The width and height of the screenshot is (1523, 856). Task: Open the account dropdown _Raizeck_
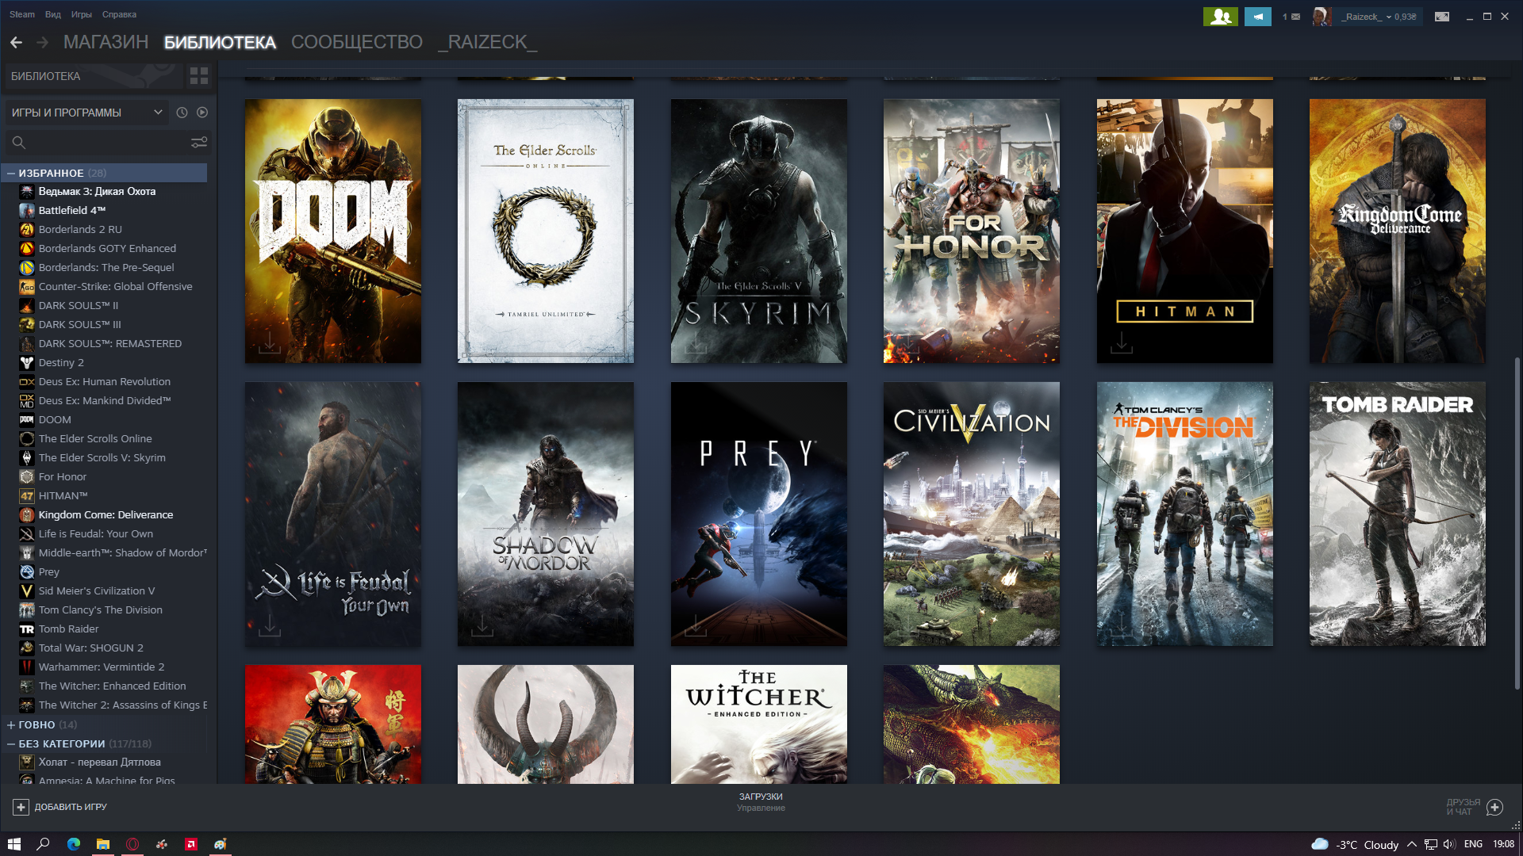tap(1368, 17)
